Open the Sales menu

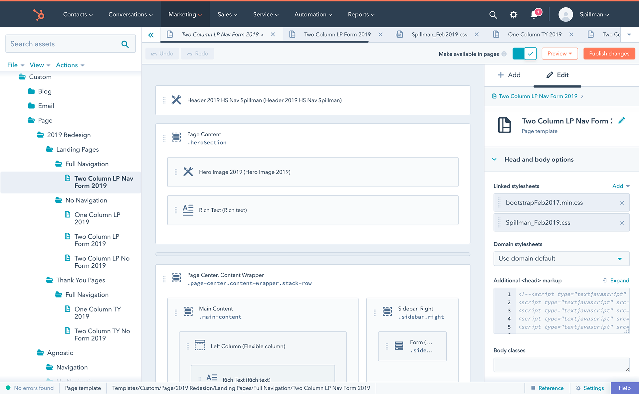227,15
